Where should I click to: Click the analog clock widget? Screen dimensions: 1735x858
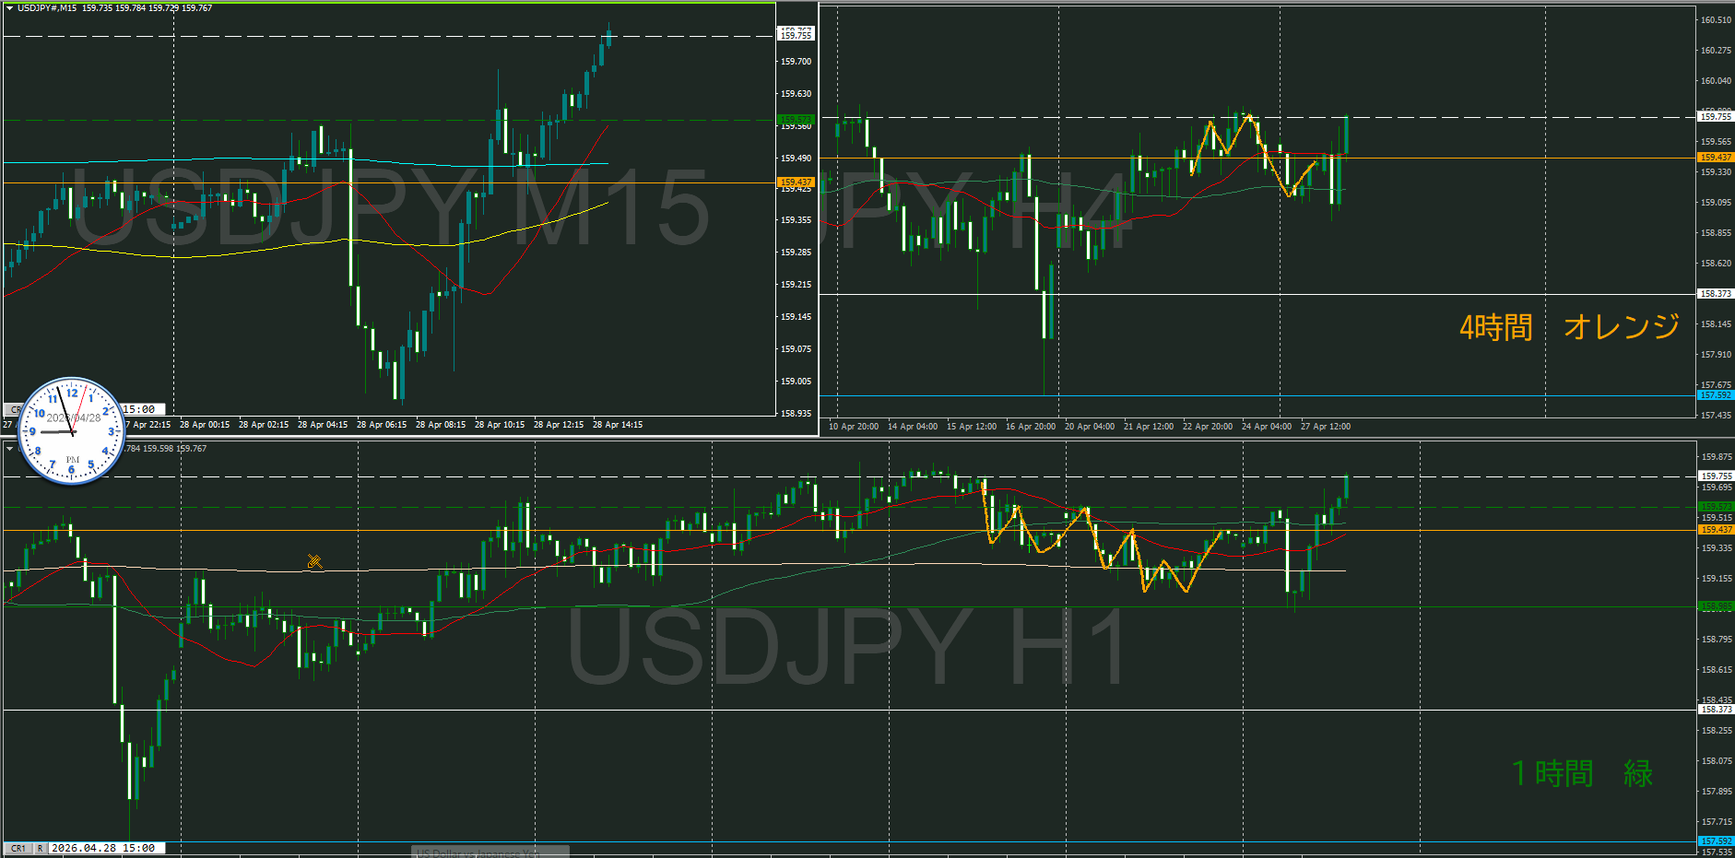click(x=72, y=430)
